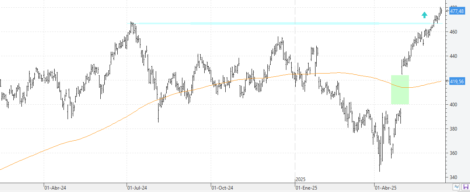The width and height of the screenshot is (470, 192).
Task: Click the 2025 year marker
Action: pos(301,179)
